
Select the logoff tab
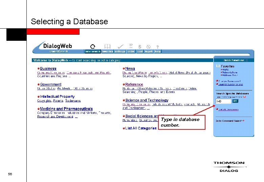coord(149,52)
